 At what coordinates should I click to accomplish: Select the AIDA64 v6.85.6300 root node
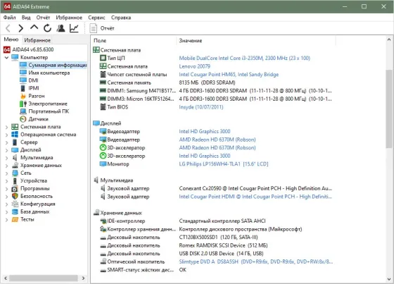coord(33,49)
